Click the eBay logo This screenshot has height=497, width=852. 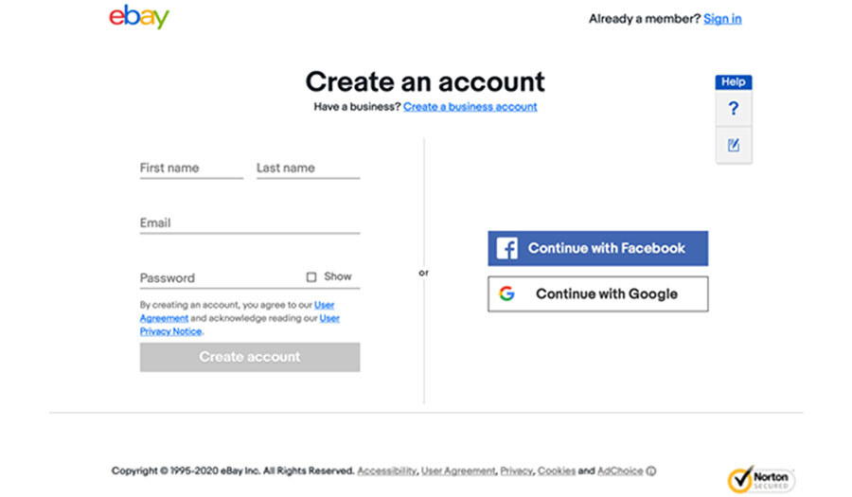[139, 17]
